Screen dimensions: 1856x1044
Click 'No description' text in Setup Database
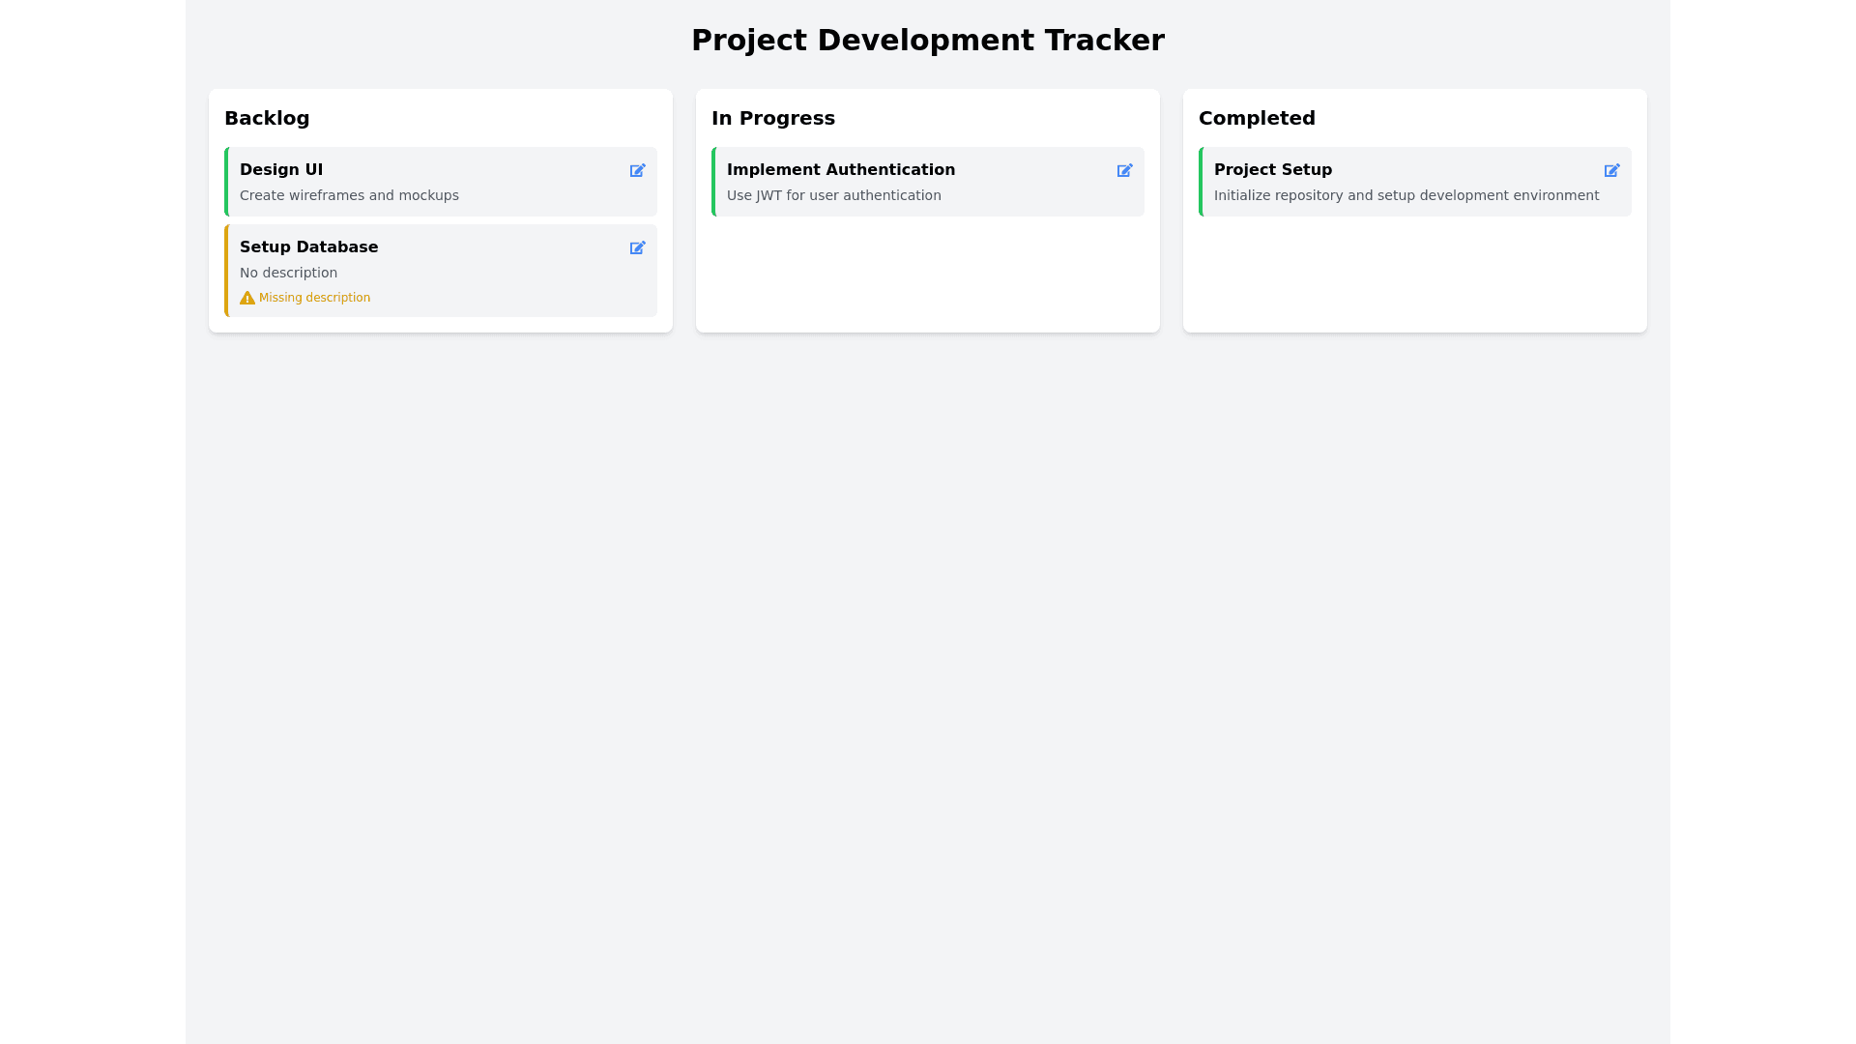[x=288, y=273]
